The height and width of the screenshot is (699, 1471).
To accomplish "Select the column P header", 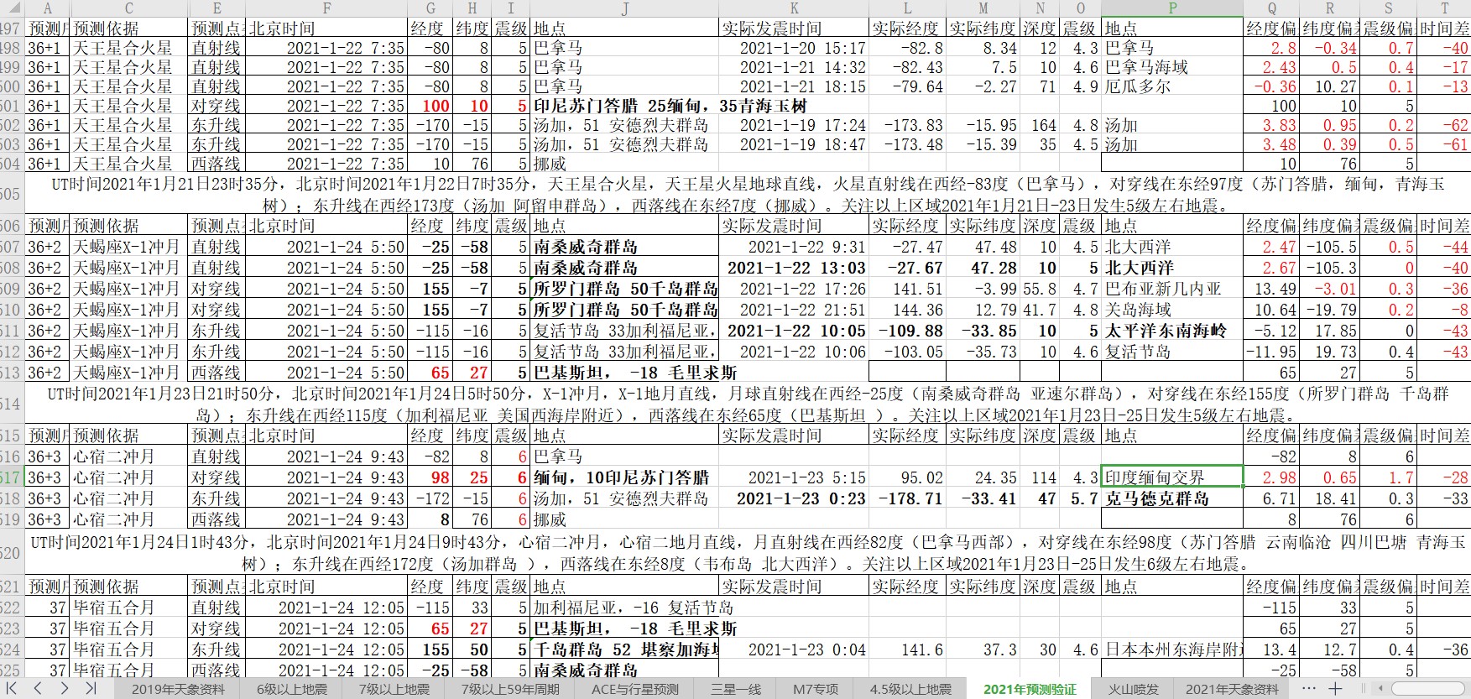I will [x=1171, y=8].
